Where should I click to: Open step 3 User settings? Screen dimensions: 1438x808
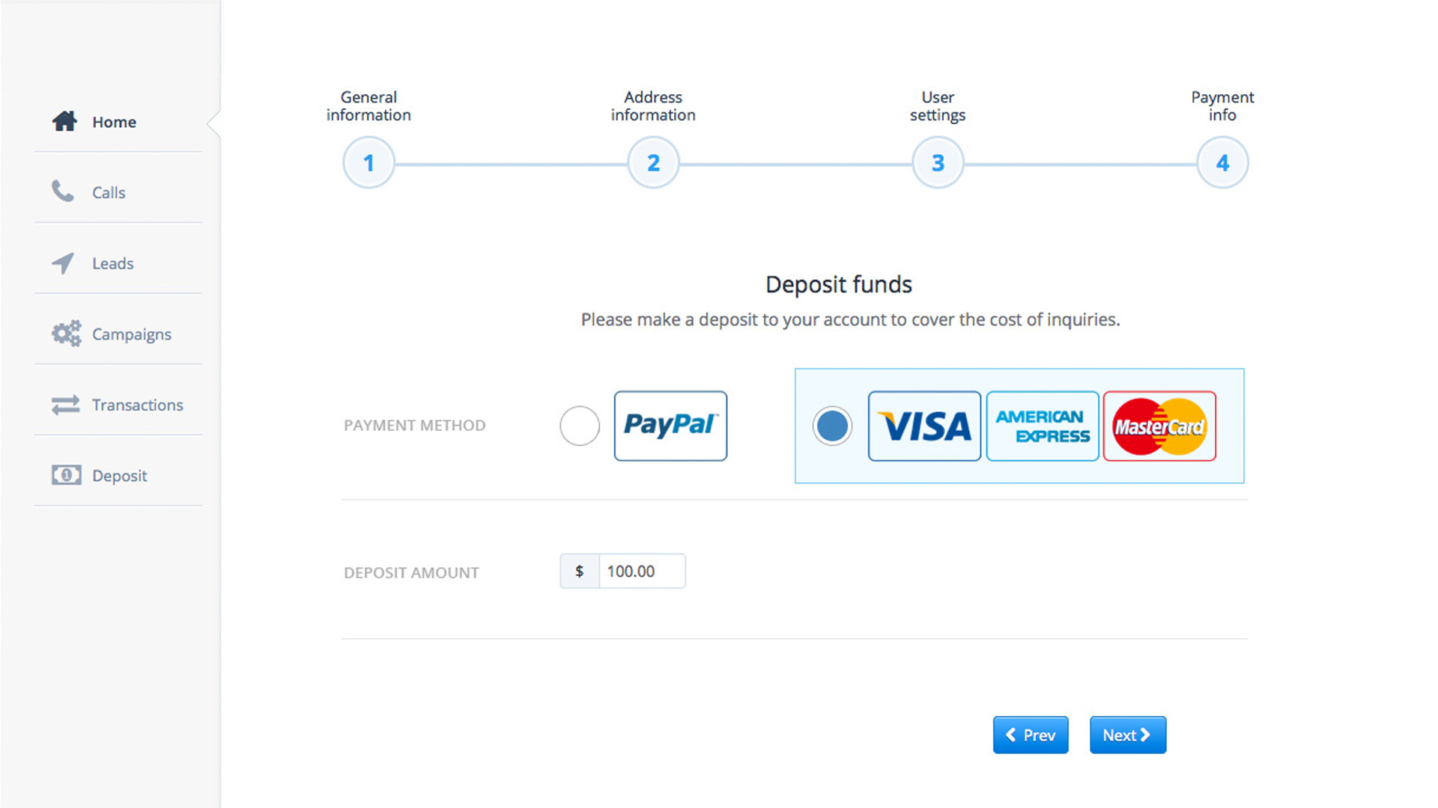click(x=938, y=162)
